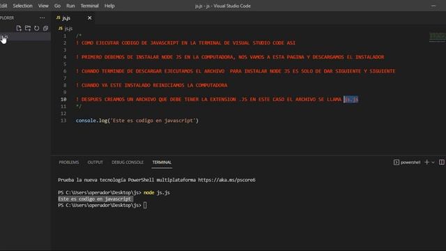Select the Terminal panel tab
The width and height of the screenshot is (446, 251).
click(162, 162)
